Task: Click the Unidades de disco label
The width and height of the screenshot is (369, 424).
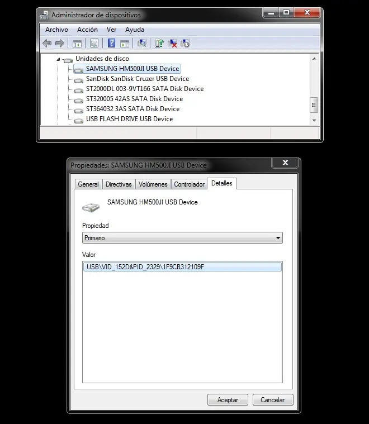Action: tap(102, 59)
